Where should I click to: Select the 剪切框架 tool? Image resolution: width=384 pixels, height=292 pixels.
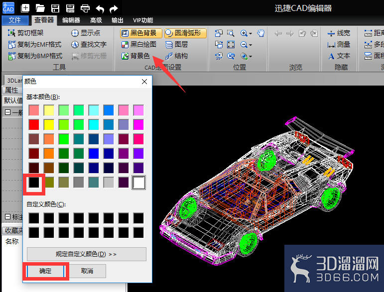tap(25, 33)
